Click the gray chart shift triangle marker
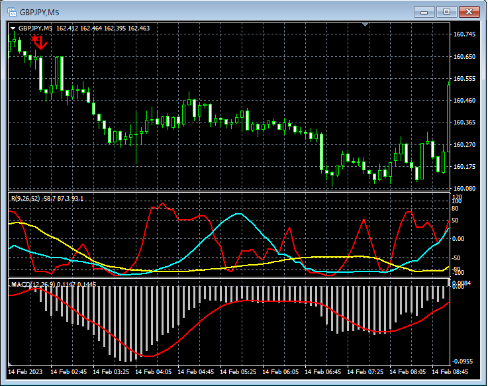Viewport: 488px width, 386px height. click(x=364, y=24)
